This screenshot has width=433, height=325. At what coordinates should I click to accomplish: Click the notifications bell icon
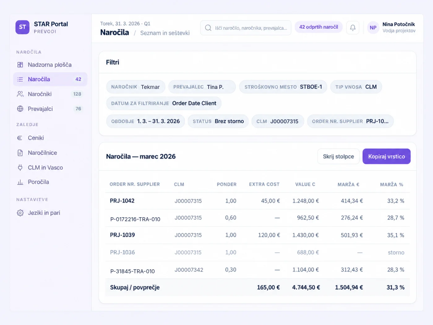point(353,28)
